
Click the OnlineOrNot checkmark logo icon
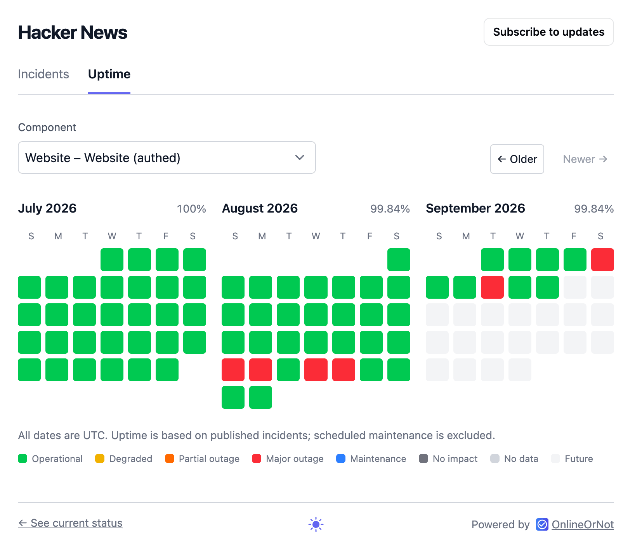542,524
